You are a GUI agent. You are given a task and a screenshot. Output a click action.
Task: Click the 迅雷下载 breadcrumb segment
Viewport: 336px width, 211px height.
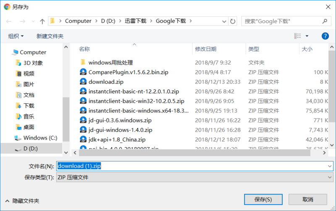136,21
